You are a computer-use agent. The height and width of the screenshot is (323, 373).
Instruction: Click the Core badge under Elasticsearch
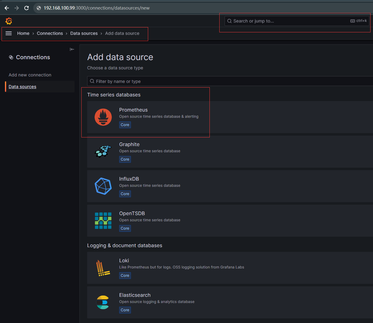tap(125, 310)
